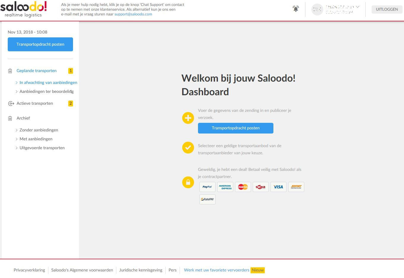
Task: Click dashboard Transportopdracht posten button
Action: click(236, 128)
